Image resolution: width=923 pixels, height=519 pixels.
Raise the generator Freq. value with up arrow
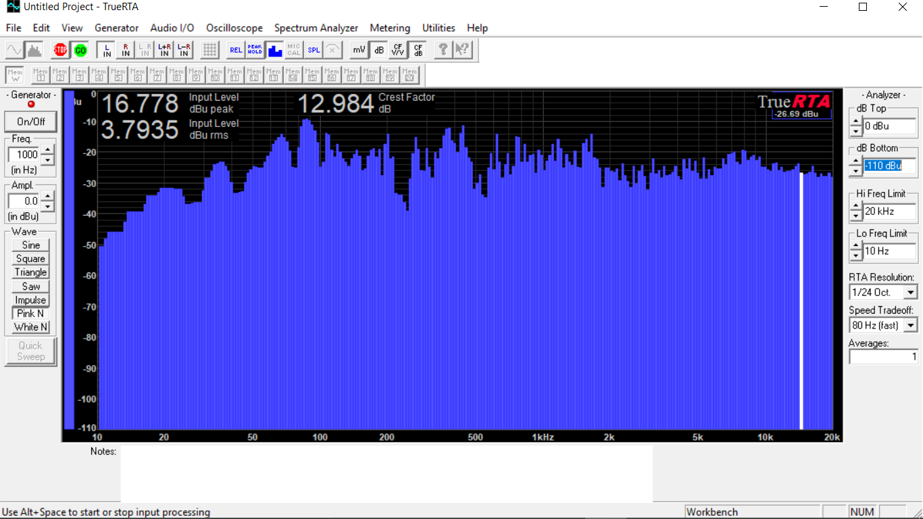click(x=47, y=150)
